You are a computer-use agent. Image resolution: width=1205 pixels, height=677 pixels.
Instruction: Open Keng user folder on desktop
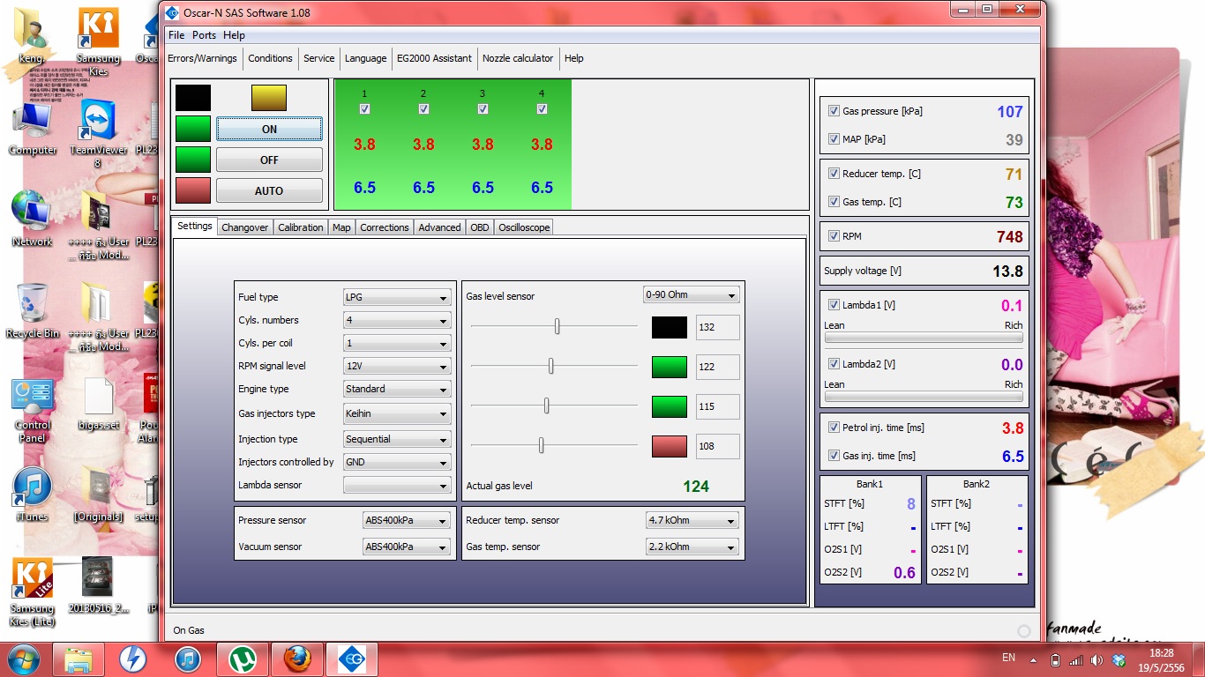click(33, 37)
